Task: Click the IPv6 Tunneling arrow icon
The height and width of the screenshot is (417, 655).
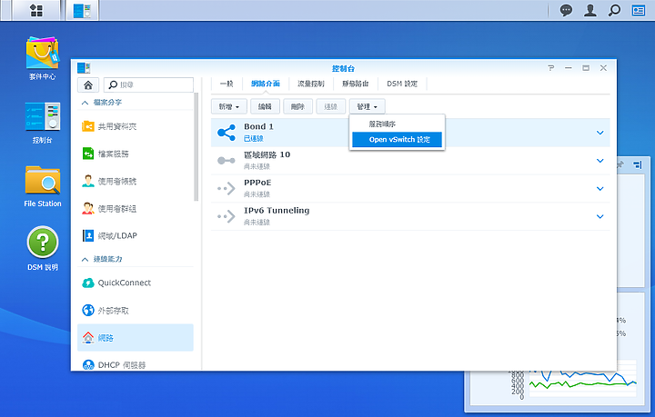Action: (227, 216)
